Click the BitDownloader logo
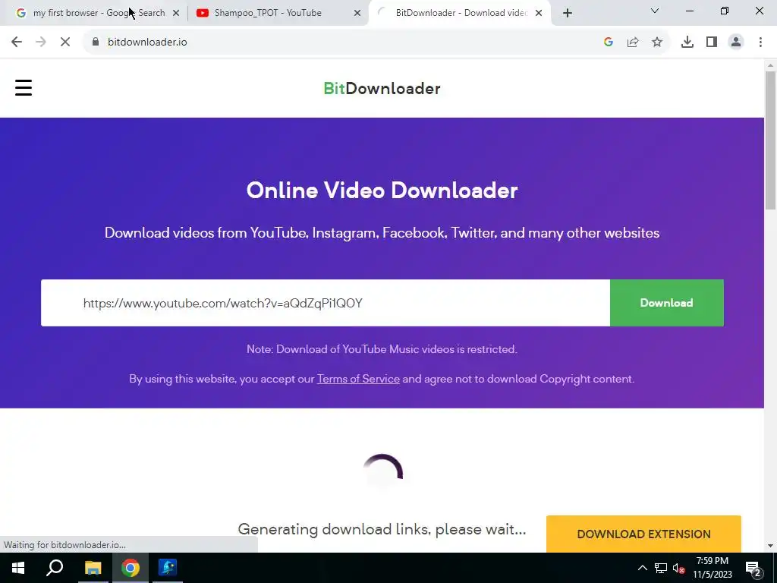Viewport: 777px width, 583px height. pyautogui.click(x=382, y=88)
